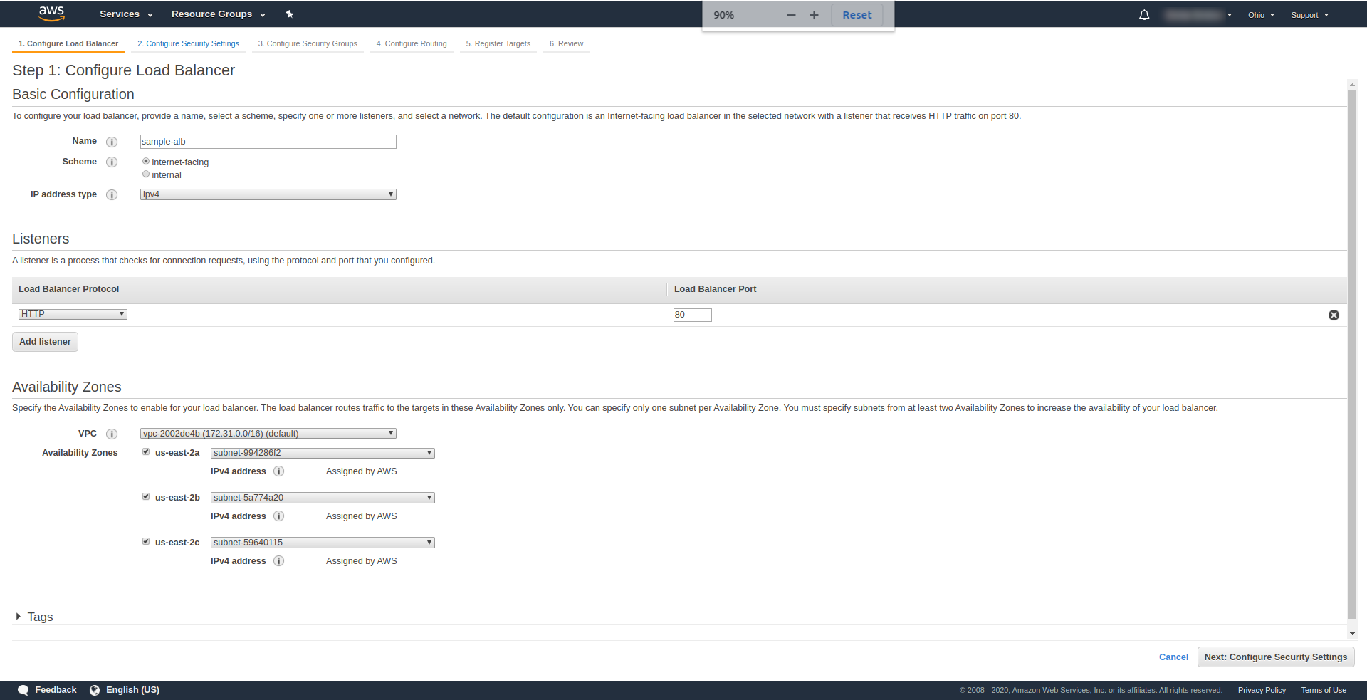Open the Resource Groups menu

click(219, 14)
